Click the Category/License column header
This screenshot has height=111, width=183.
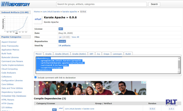point(46,103)
